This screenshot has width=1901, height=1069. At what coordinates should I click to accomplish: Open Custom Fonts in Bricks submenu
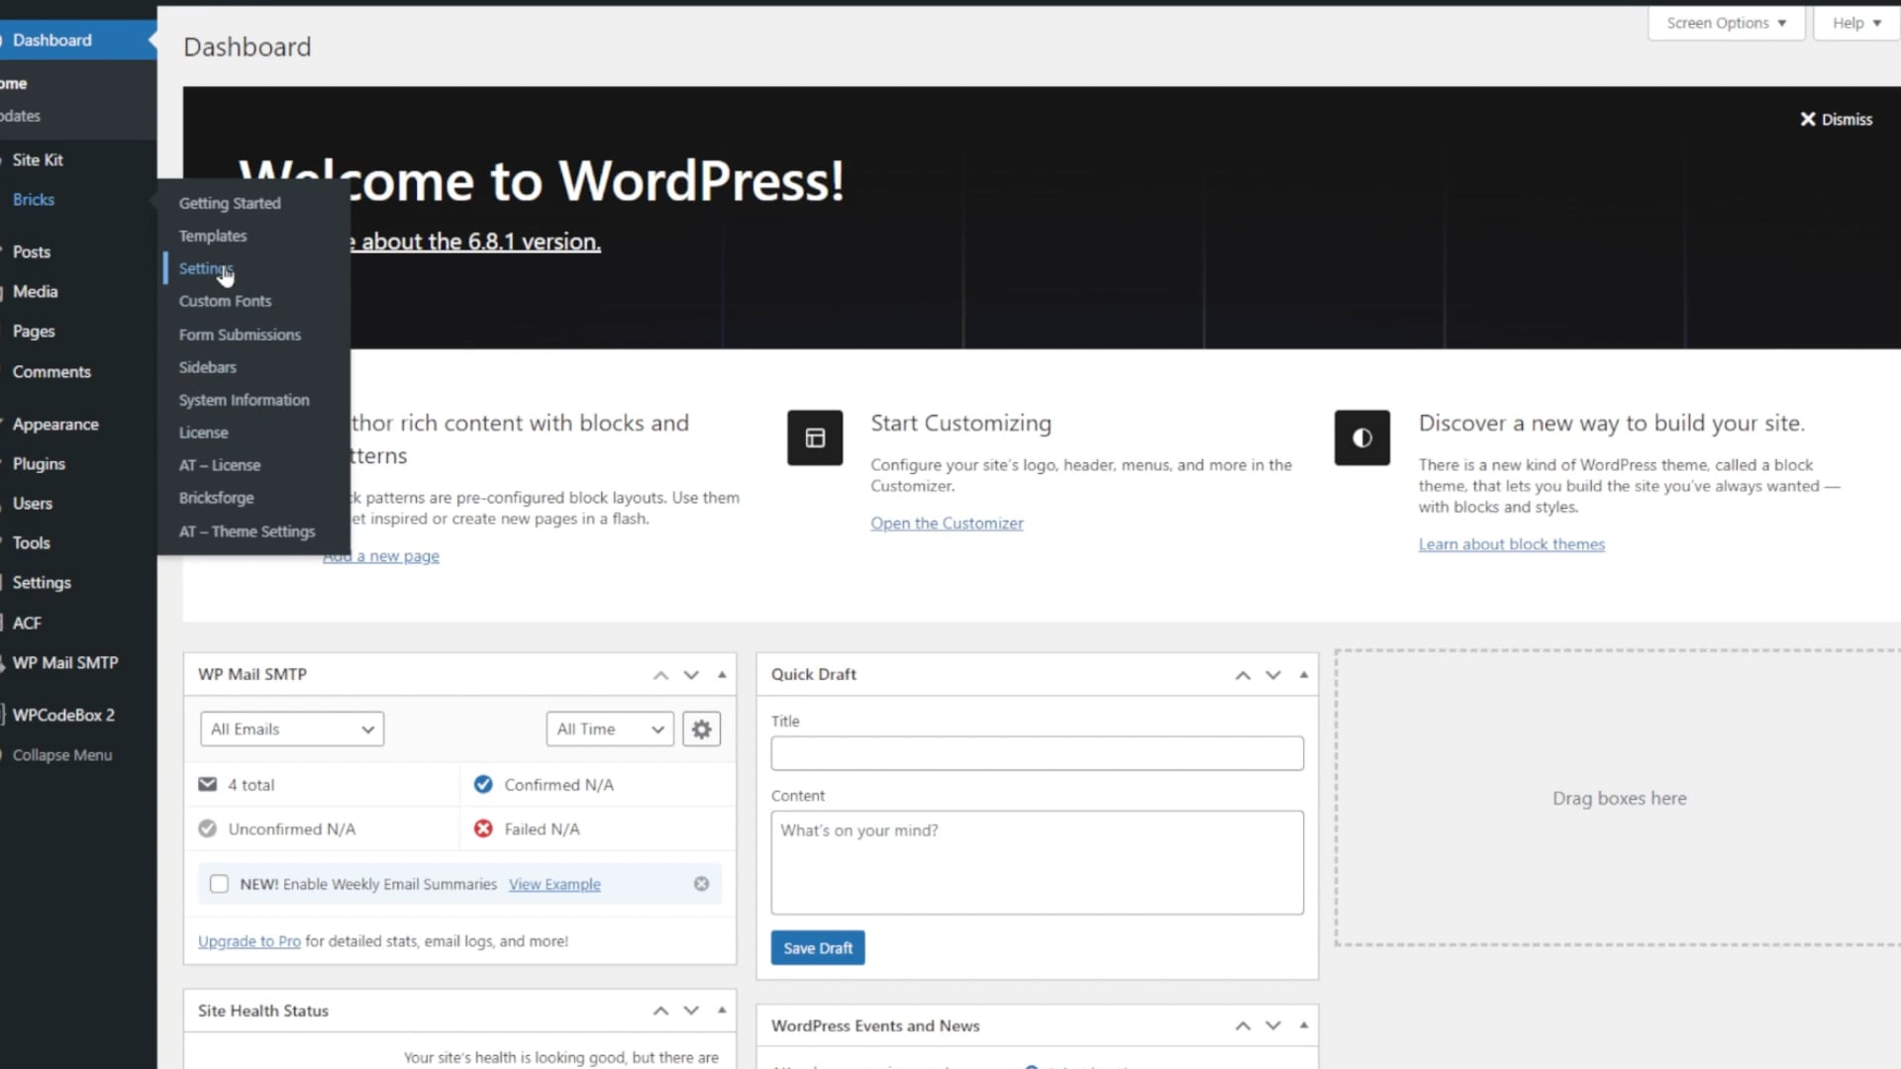[225, 301]
